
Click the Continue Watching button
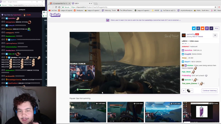point(210,91)
